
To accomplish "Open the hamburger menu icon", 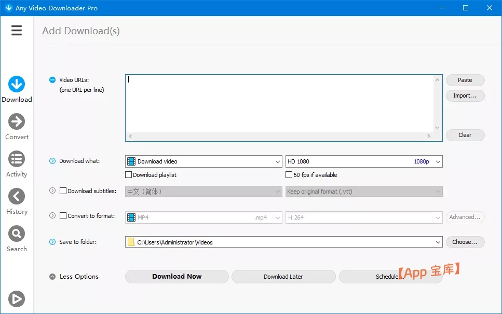I will click(17, 31).
